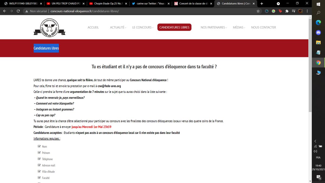This screenshot has width=325, height=183.
Task: Click the browser back arrow
Action: [5, 11]
